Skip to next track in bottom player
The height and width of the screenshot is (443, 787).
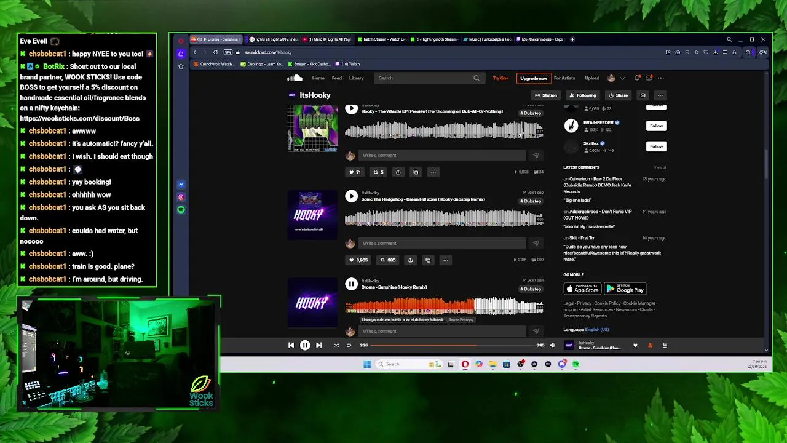point(318,346)
